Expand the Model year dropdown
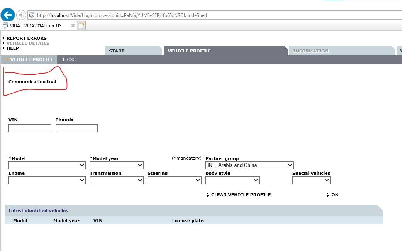Screen dimensions: 402x251 tap(117, 165)
